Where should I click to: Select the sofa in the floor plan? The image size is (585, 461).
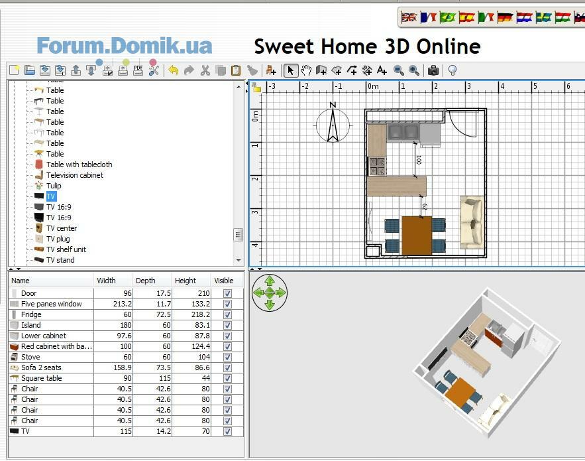point(472,222)
